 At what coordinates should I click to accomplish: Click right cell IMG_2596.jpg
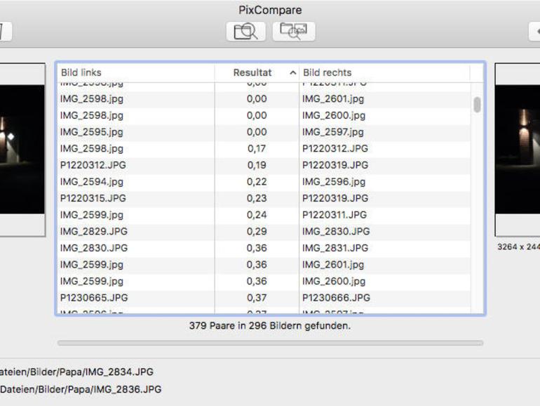(334, 182)
